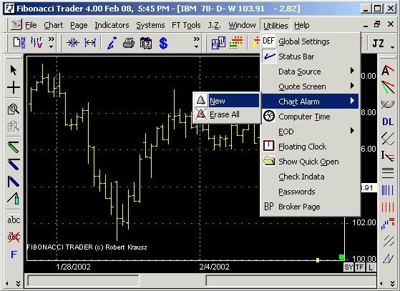The height and width of the screenshot is (291, 400).
Task: Toggle the TF button below chart
Action: pos(360,267)
